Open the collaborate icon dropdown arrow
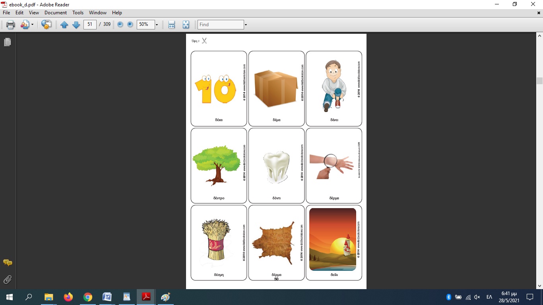 (x=32, y=25)
